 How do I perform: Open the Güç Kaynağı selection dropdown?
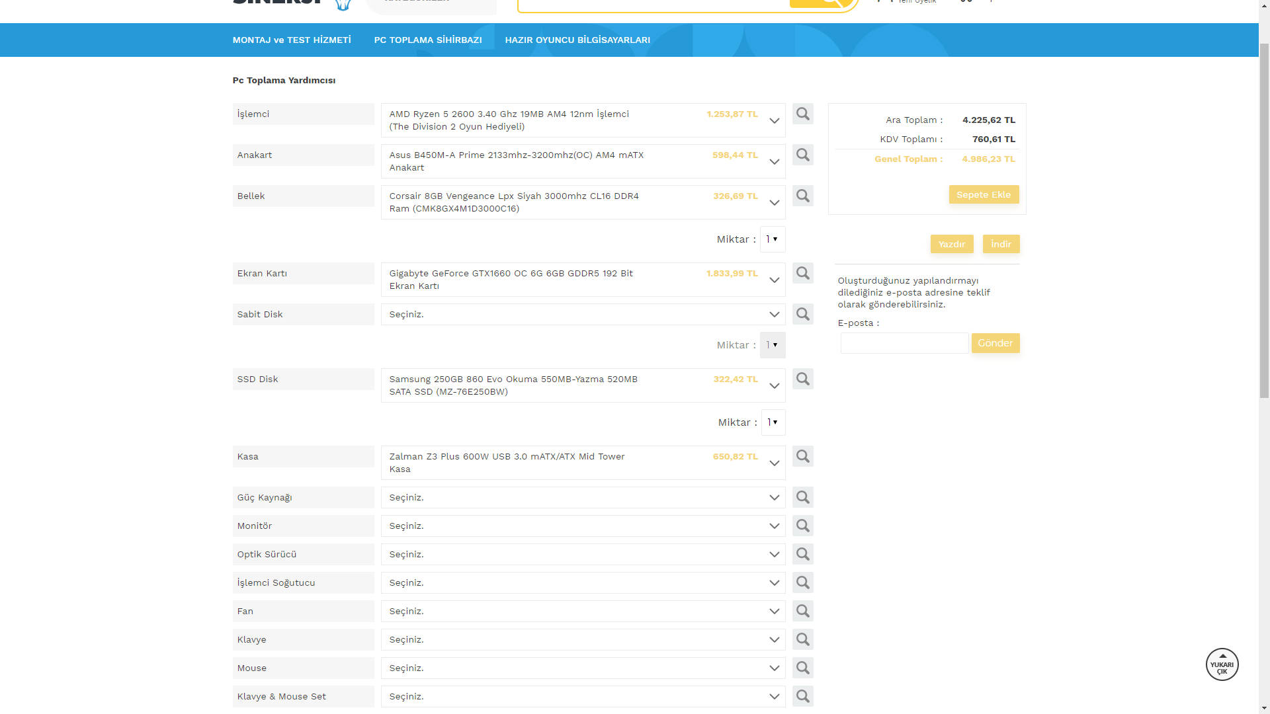click(582, 497)
